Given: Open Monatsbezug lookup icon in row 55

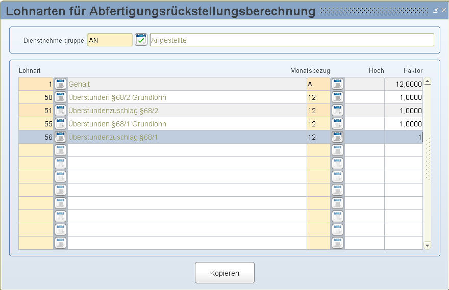Looking at the screenshot, I should pyautogui.click(x=337, y=124).
